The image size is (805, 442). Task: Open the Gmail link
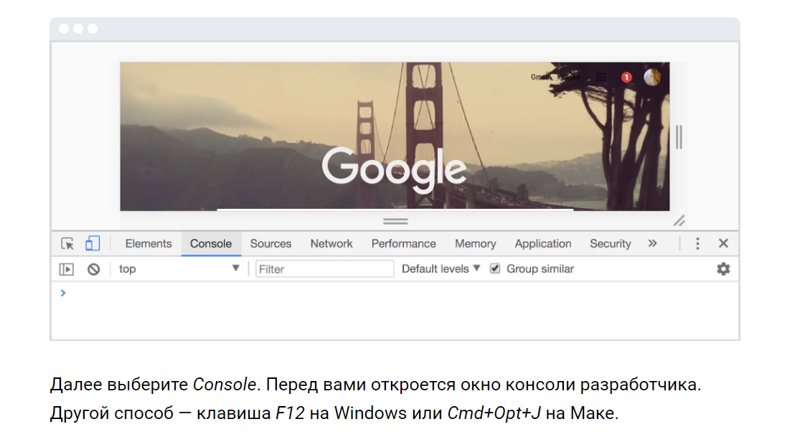(x=539, y=77)
